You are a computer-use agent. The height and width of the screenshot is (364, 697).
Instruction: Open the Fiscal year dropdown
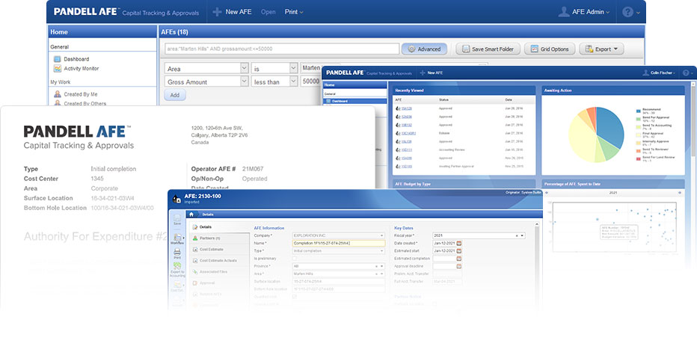point(522,235)
